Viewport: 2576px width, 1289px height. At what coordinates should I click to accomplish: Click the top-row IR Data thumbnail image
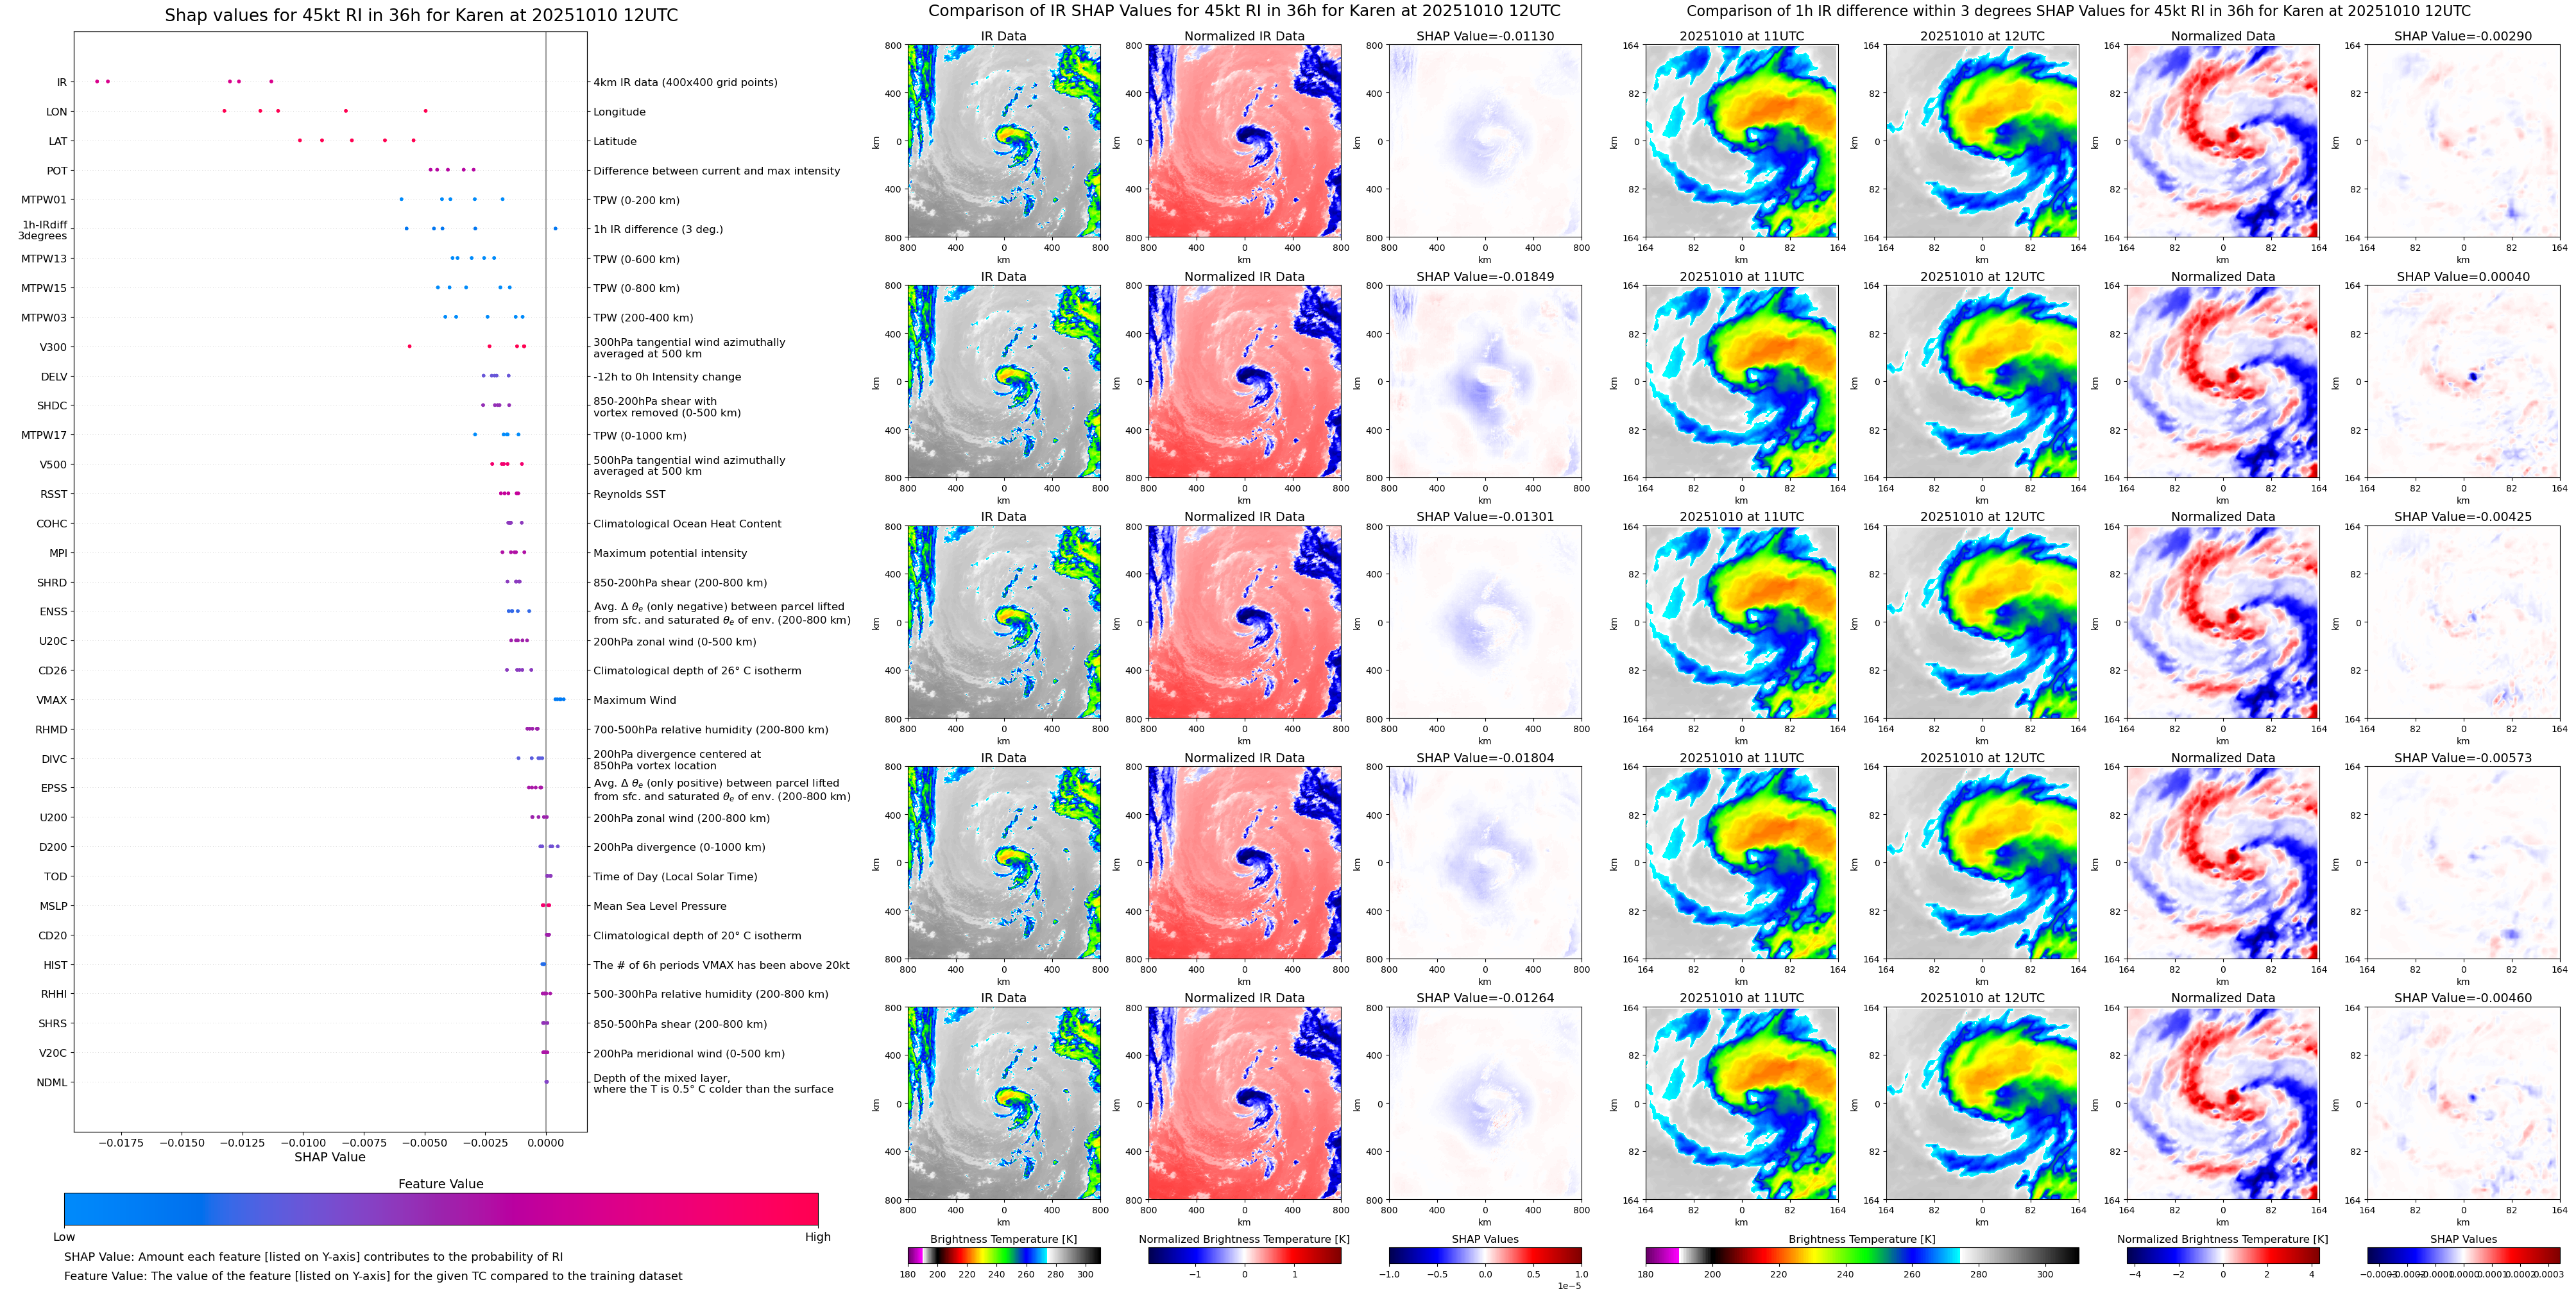1003,141
